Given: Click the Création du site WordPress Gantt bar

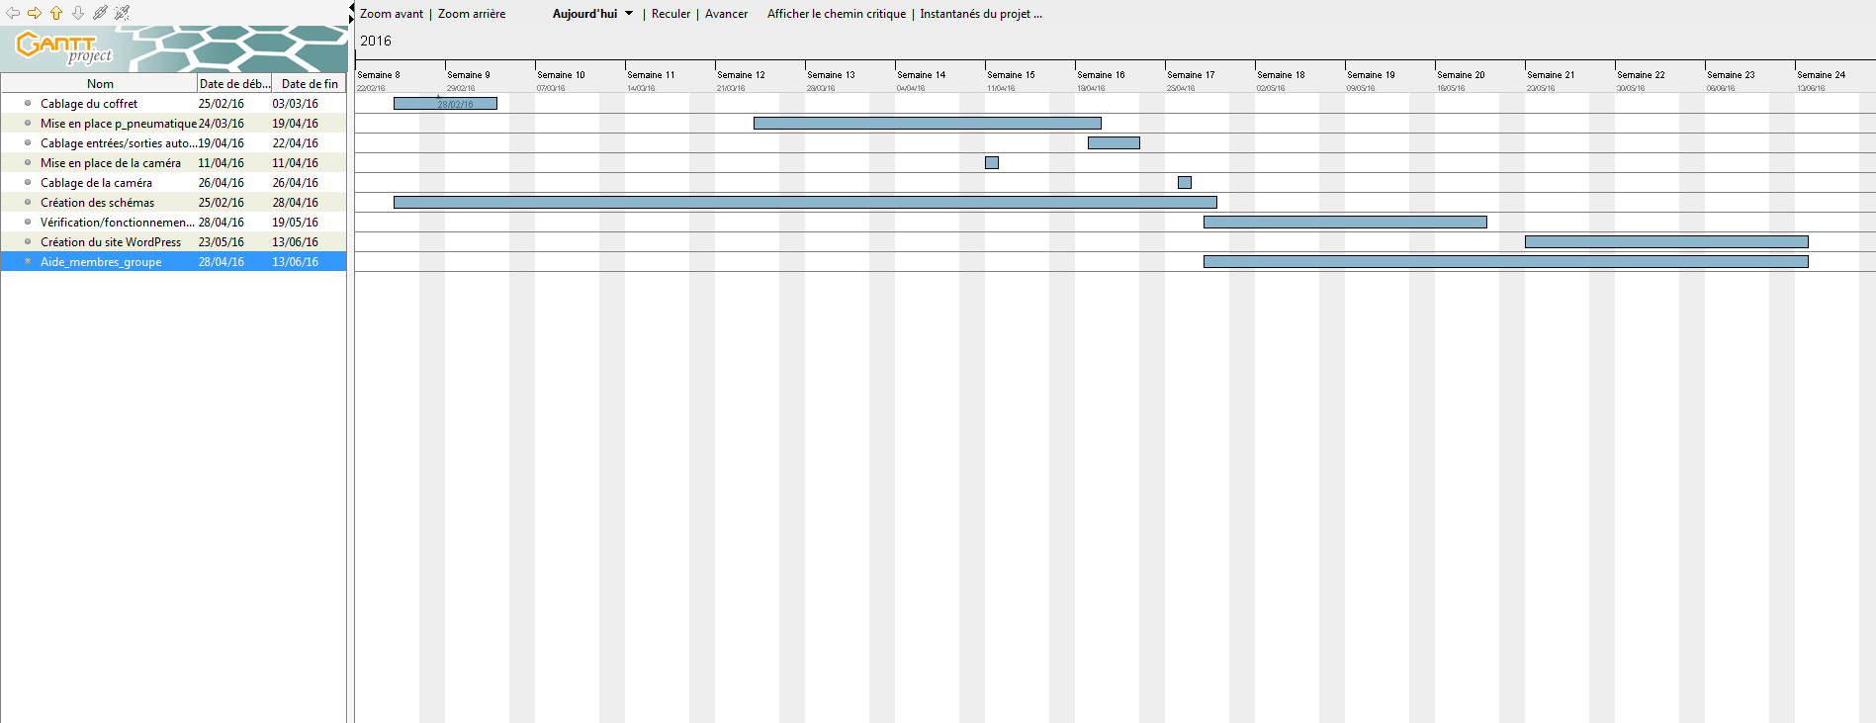Looking at the screenshot, I should 1665,242.
